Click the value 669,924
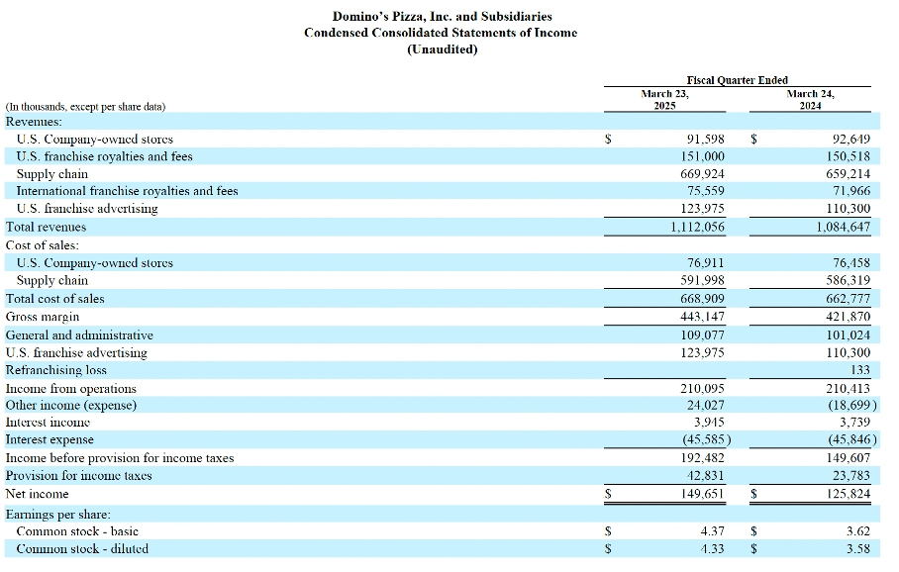This screenshot has height=572, width=899. [702, 173]
